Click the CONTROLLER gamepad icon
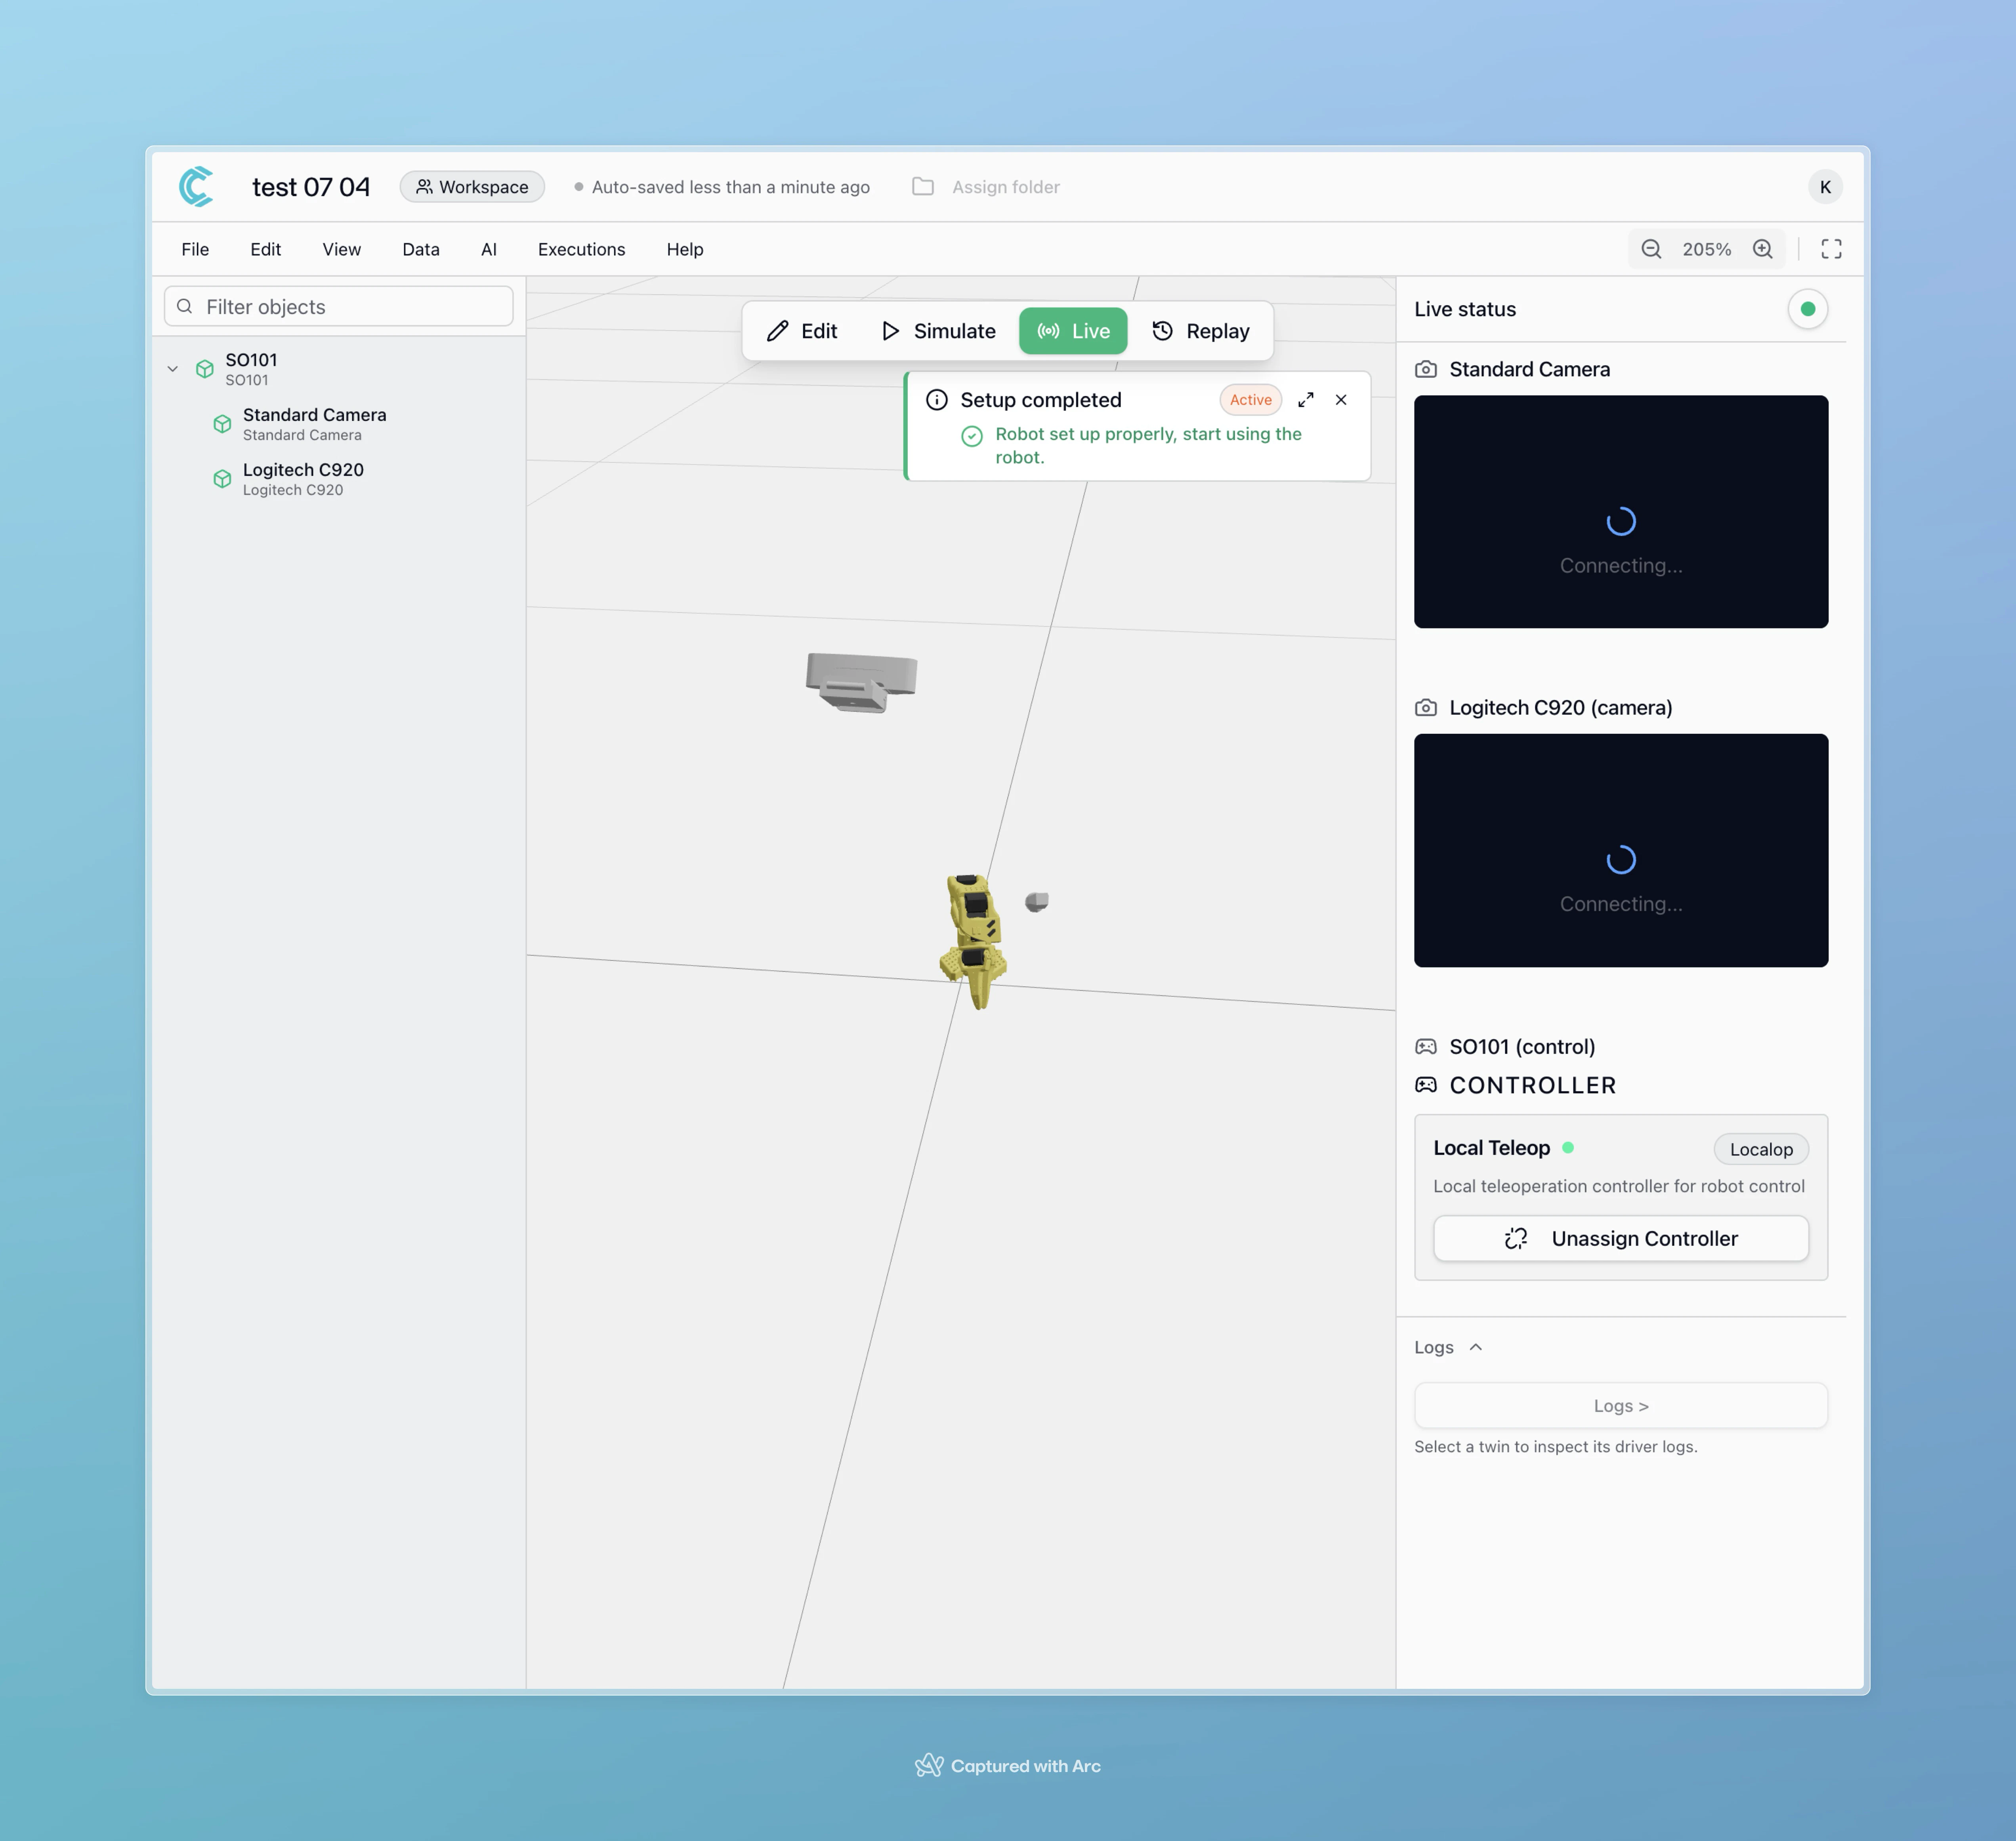The height and width of the screenshot is (1841, 2016). coord(1426,1085)
